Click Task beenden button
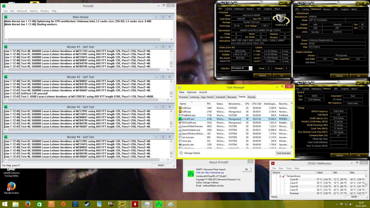The height and width of the screenshot is (208, 370). (x=283, y=153)
